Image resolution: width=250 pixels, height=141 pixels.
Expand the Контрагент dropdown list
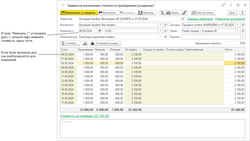(160, 25)
